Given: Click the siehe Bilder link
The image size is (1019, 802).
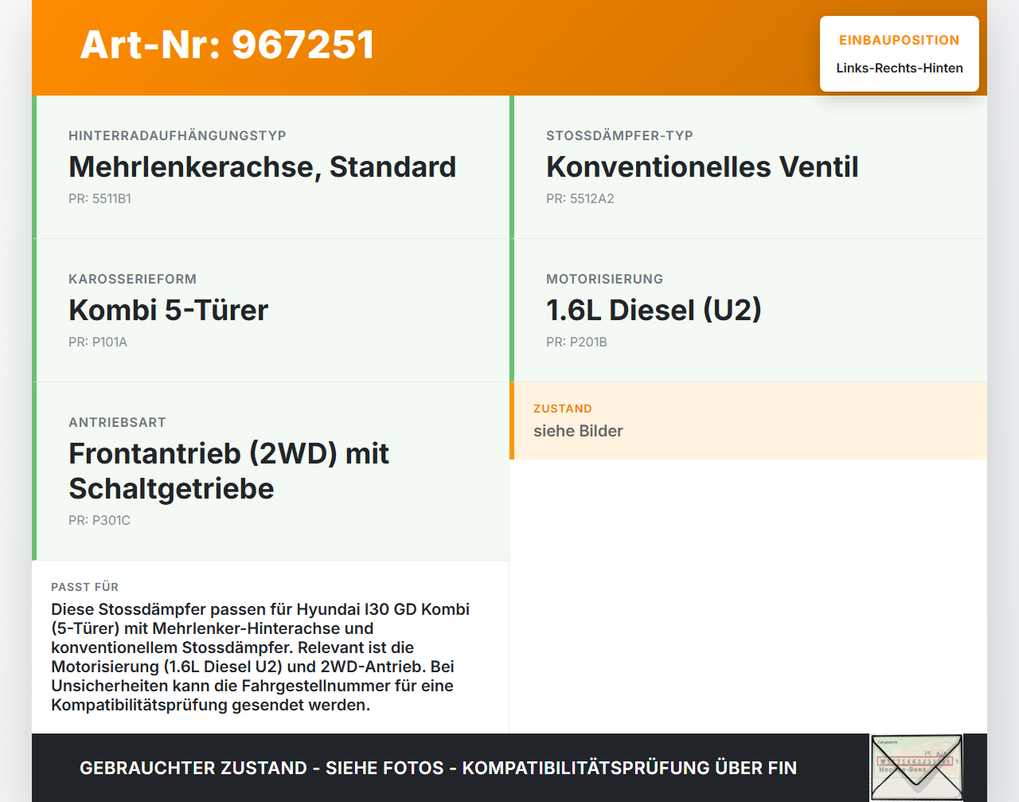Looking at the screenshot, I should pyautogui.click(x=578, y=431).
